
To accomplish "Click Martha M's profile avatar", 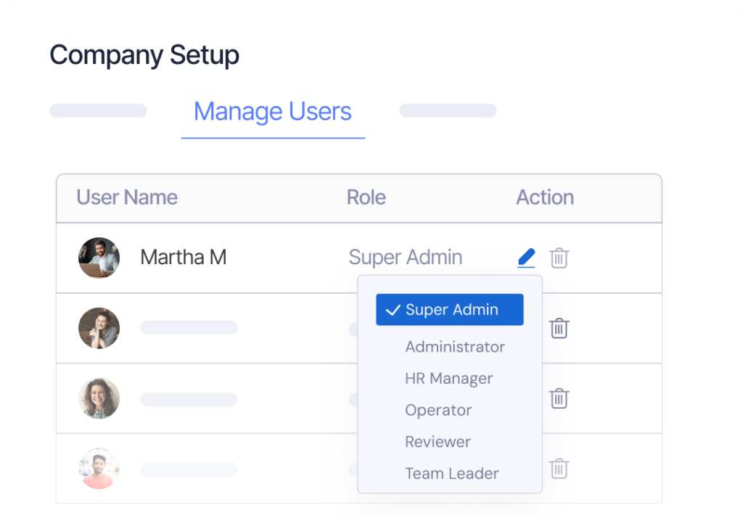I will point(99,258).
